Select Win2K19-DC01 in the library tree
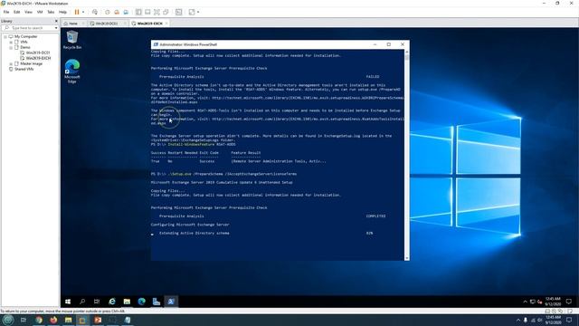The height and width of the screenshot is (326, 579). 38,53
